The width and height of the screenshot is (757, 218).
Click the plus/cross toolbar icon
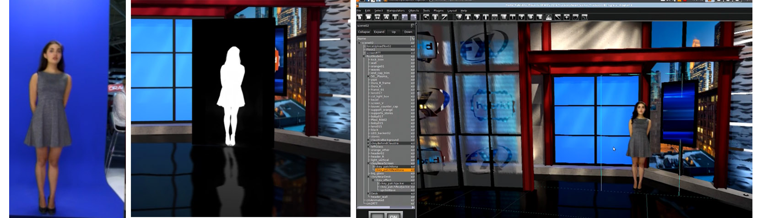tap(567, 17)
